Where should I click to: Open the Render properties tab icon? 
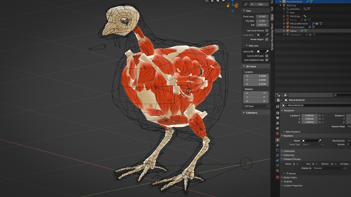[x=278, y=113]
